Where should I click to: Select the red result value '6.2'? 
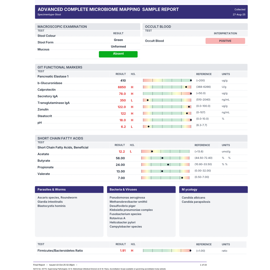123,127
